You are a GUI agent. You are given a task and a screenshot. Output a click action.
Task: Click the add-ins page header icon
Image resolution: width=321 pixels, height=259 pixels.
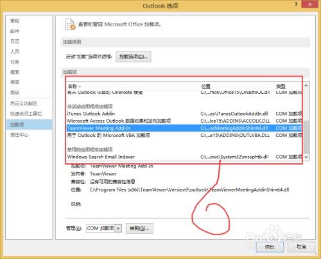(x=71, y=24)
